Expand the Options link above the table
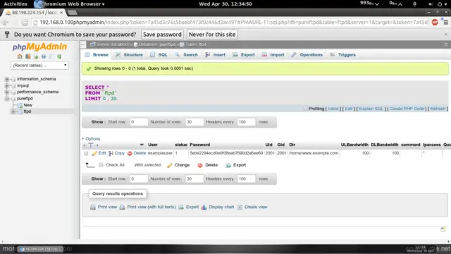The image size is (451, 254). 91,139
